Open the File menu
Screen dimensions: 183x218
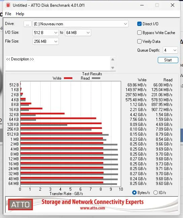click(8, 14)
